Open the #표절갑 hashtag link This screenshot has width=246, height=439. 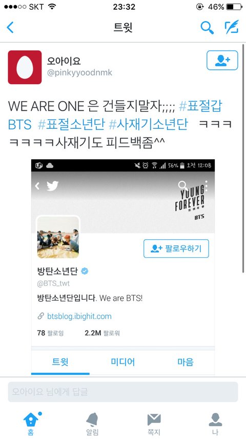pyautogui.click(x=201, y=106)
